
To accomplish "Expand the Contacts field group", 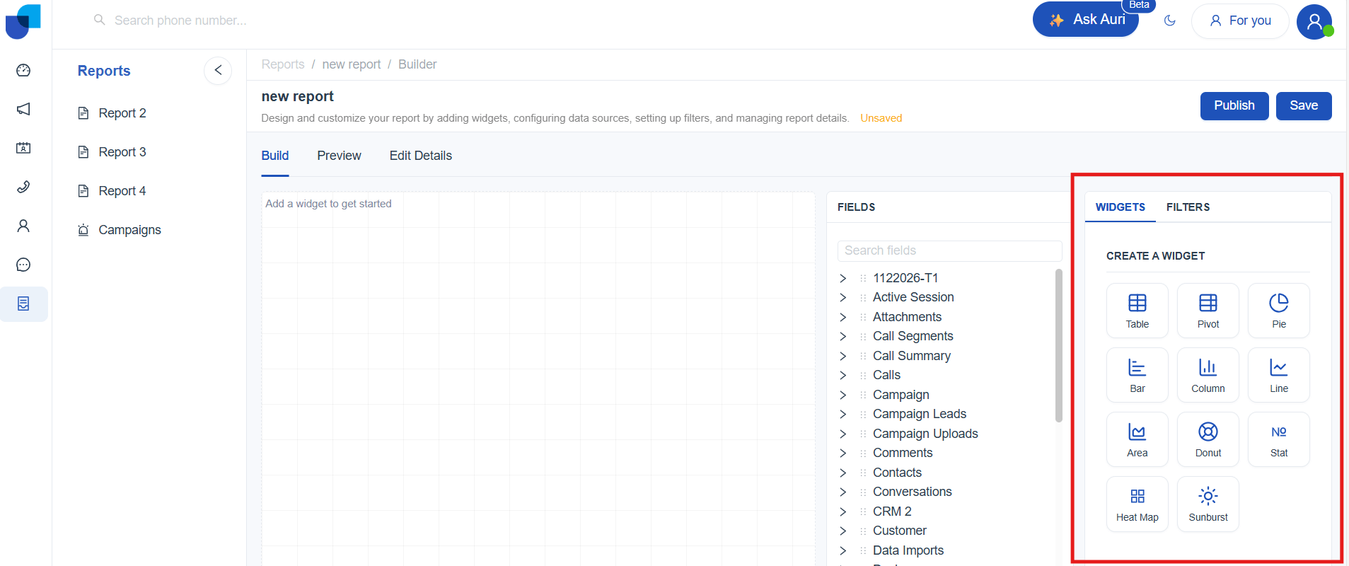I will point(843,473).
